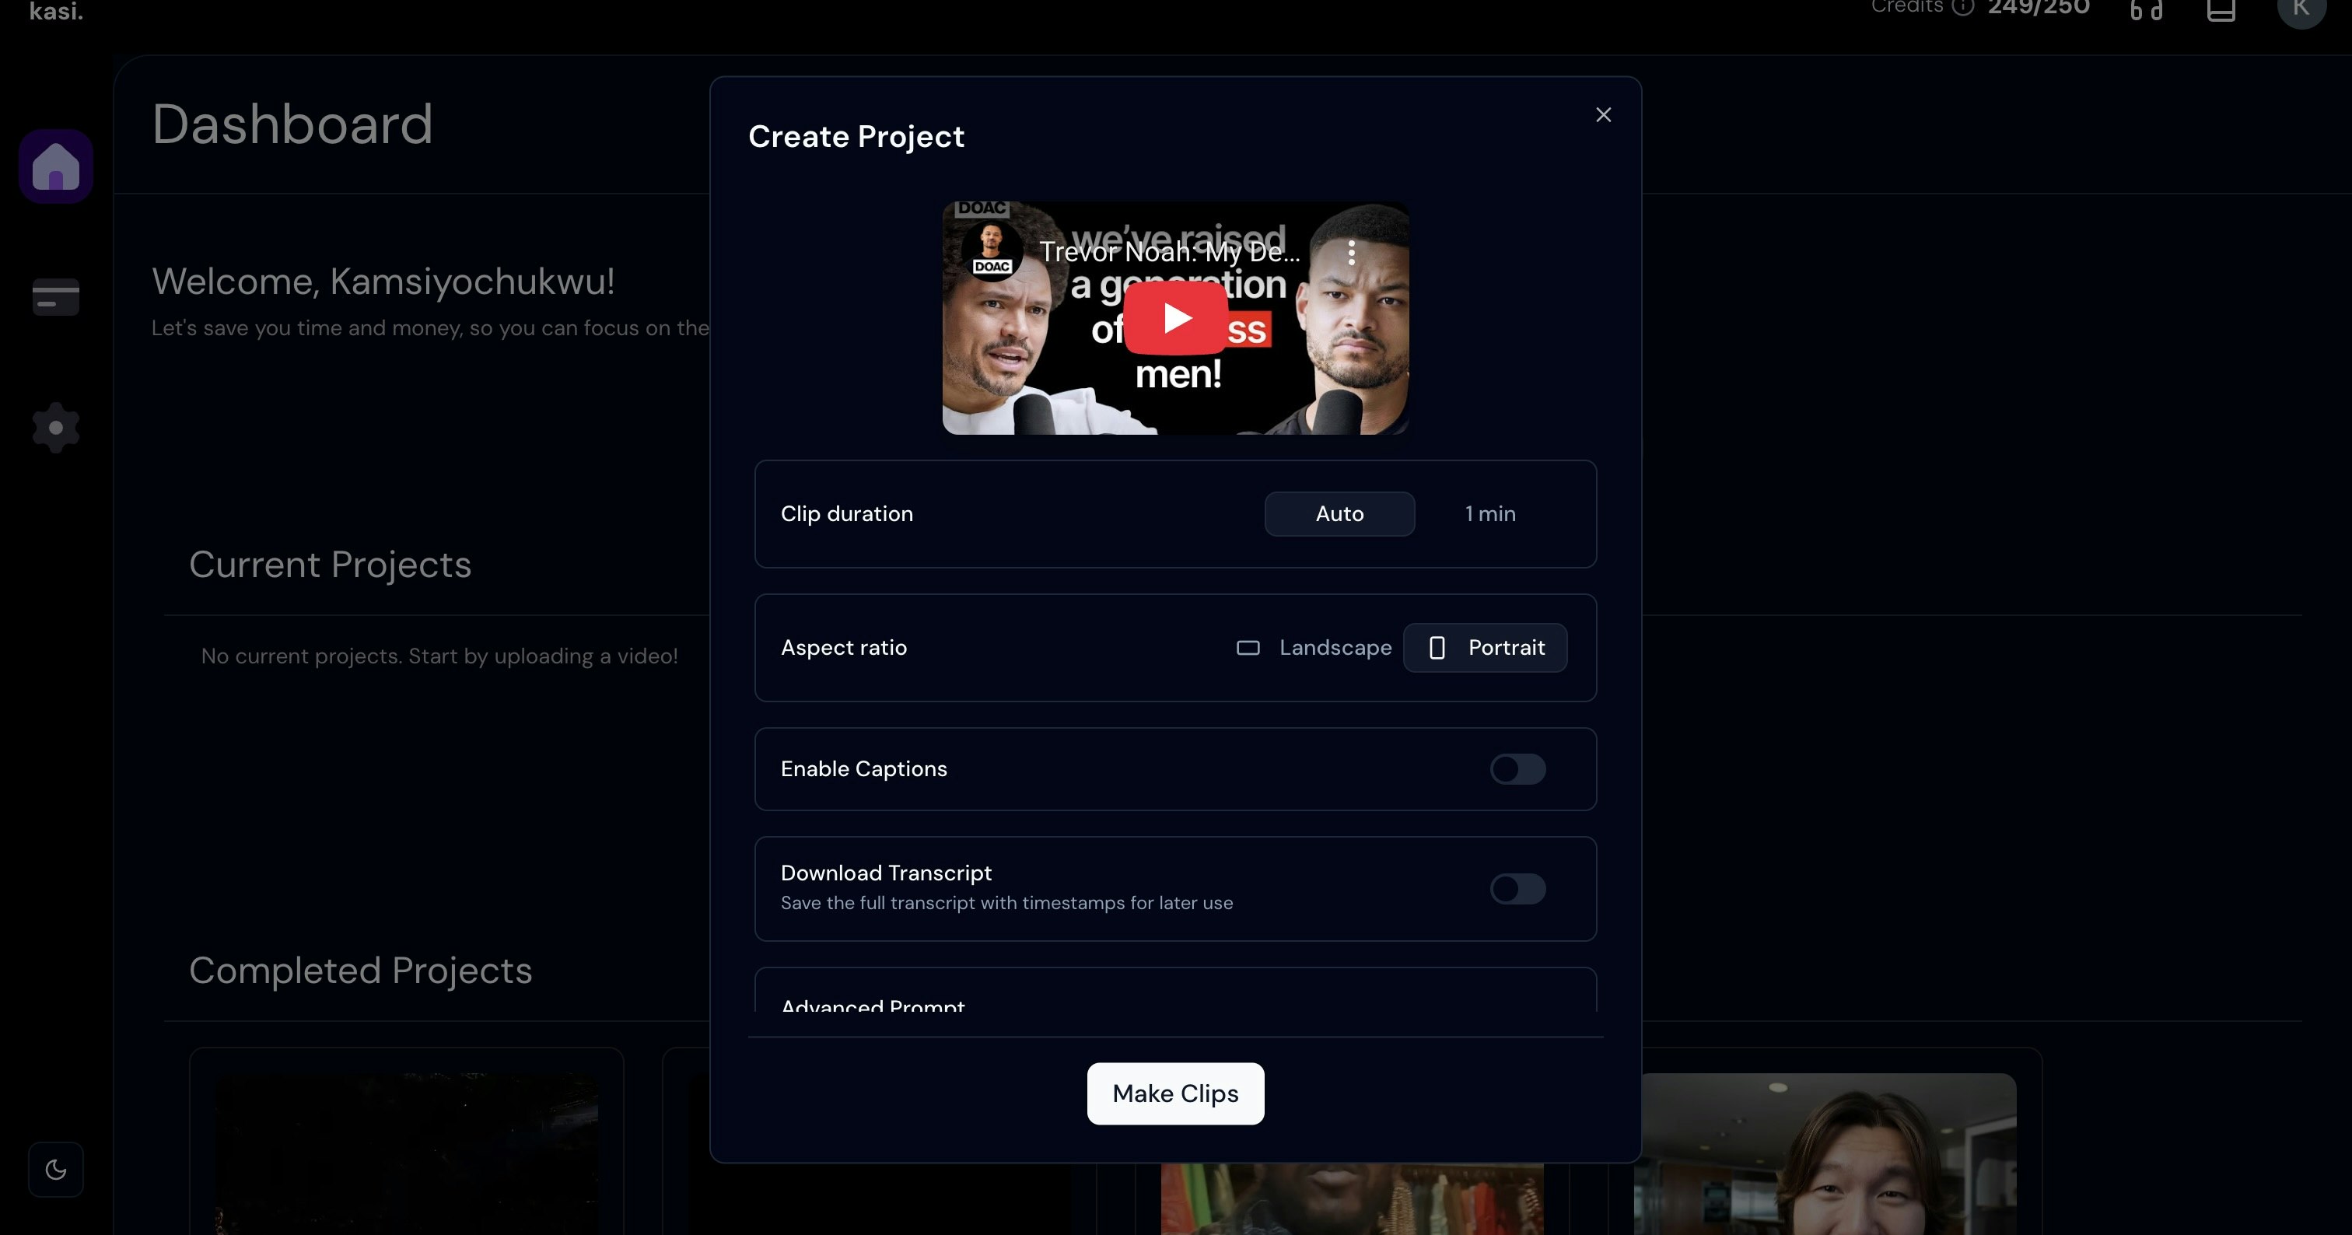Open the completed project with smiling man

[1824, 1154]
